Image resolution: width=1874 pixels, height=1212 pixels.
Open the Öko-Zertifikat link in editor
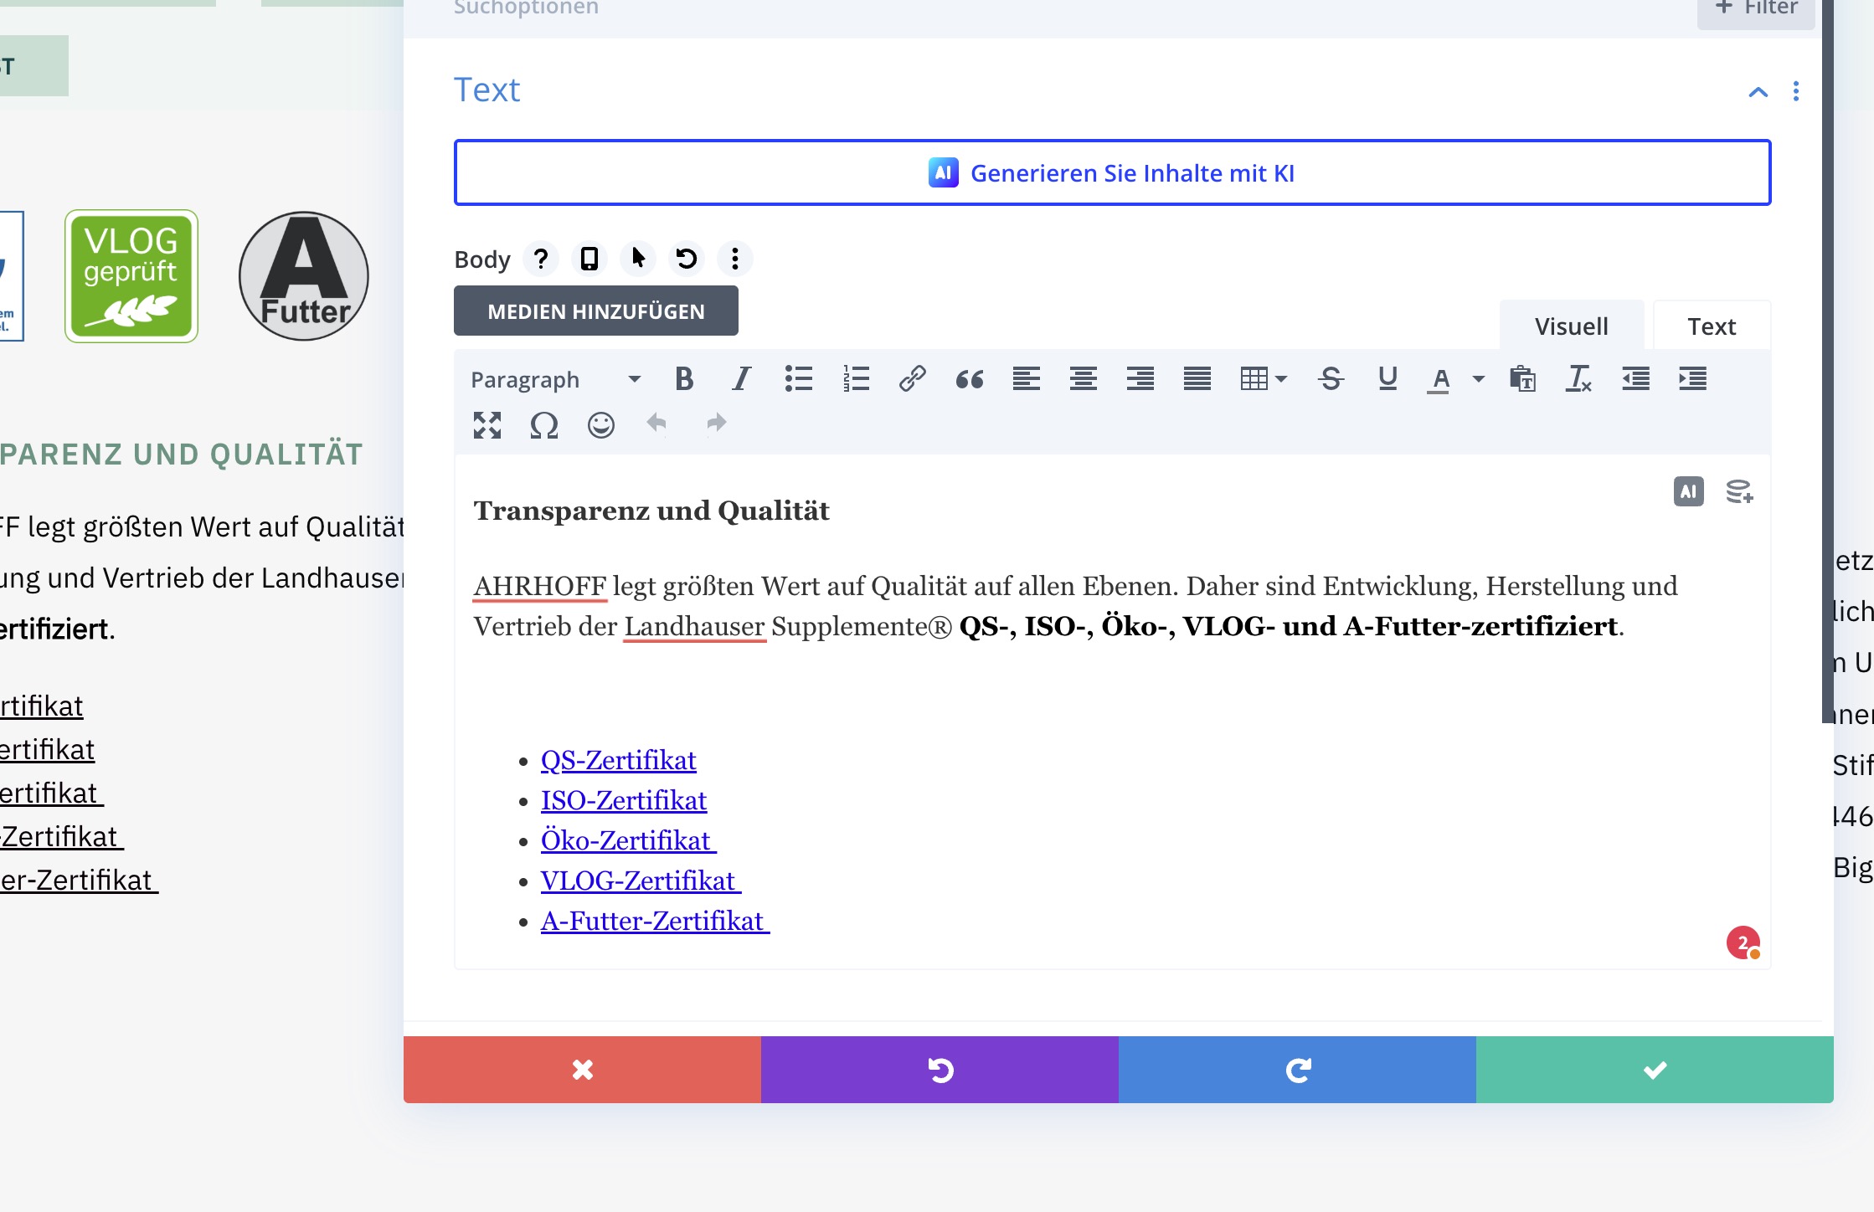[628, 840]
